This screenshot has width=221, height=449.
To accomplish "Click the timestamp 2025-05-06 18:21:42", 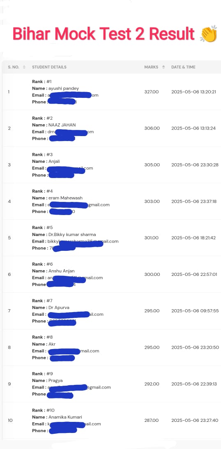I will coord(193,238).
